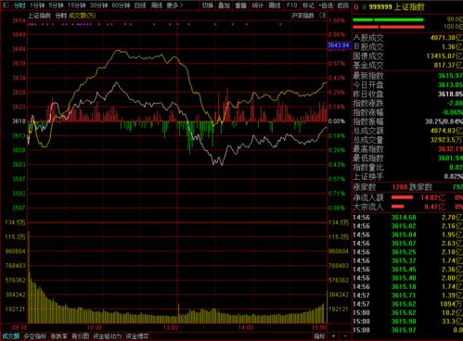Image resolution: width=463 pixels, height=341 pixels.
Task: Toggle the 沪深指数 comparison line
Action: (x=302, y=15)
